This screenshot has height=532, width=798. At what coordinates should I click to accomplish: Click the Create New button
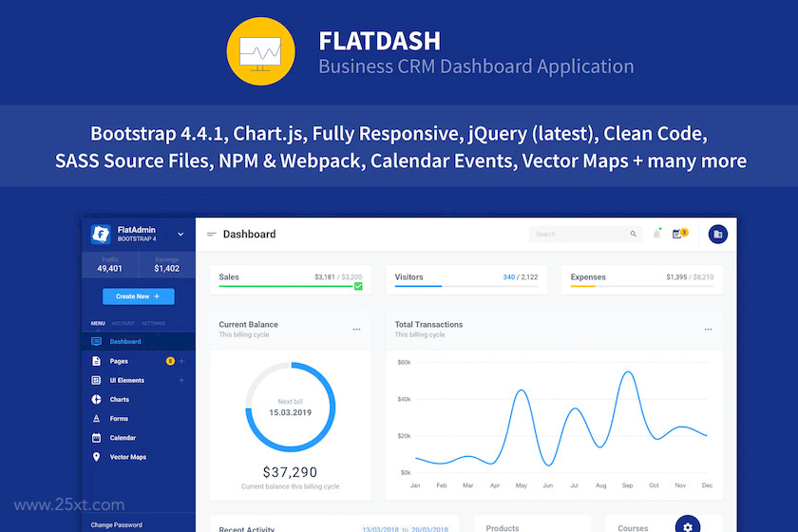click(x=139, y=296)
